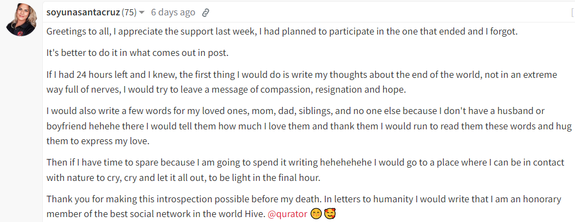
Task: Open soyunasantacruz's profile avatar picture
Action: tap(21, 20)
